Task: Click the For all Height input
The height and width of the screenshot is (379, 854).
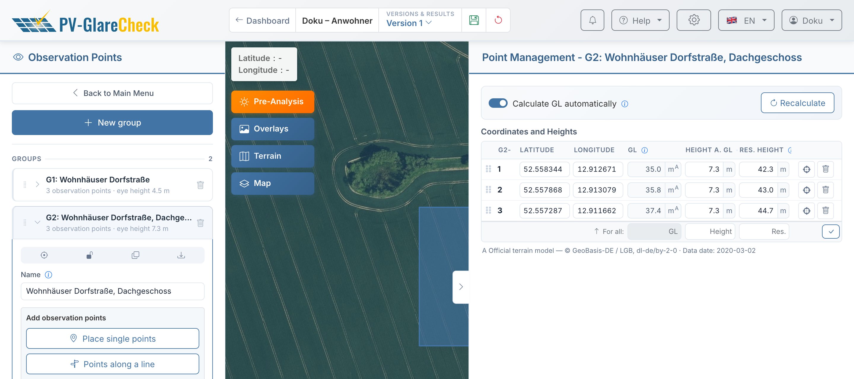Action: coord(710,232)
